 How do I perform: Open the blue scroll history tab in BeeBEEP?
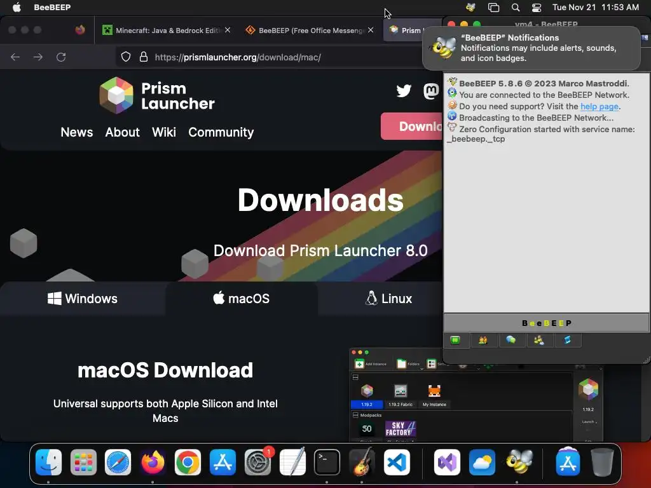[567, 341]
